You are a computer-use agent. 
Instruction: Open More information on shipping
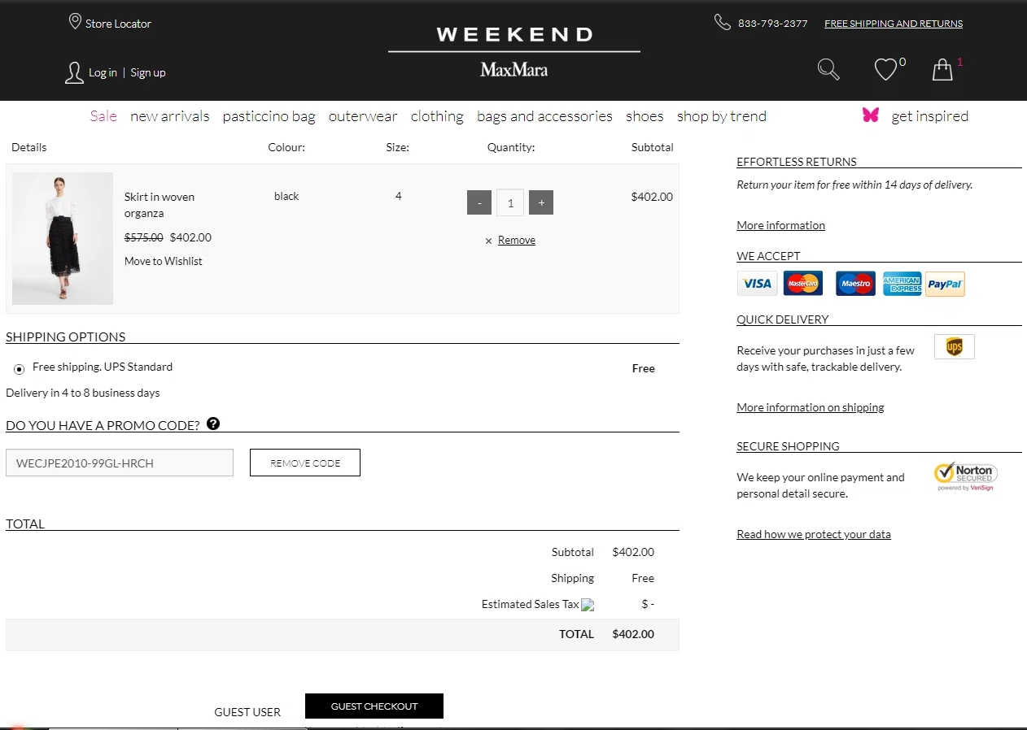pos(811,407)
